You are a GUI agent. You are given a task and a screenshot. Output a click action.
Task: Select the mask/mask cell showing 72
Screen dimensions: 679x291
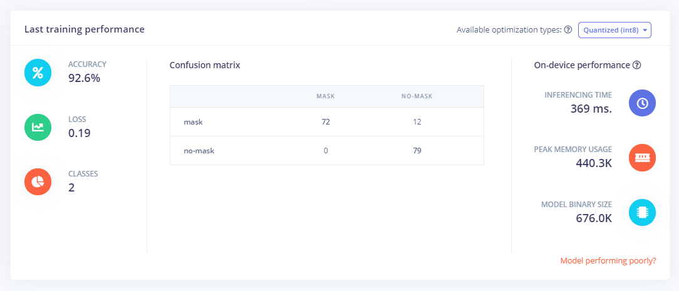[326, 122]
